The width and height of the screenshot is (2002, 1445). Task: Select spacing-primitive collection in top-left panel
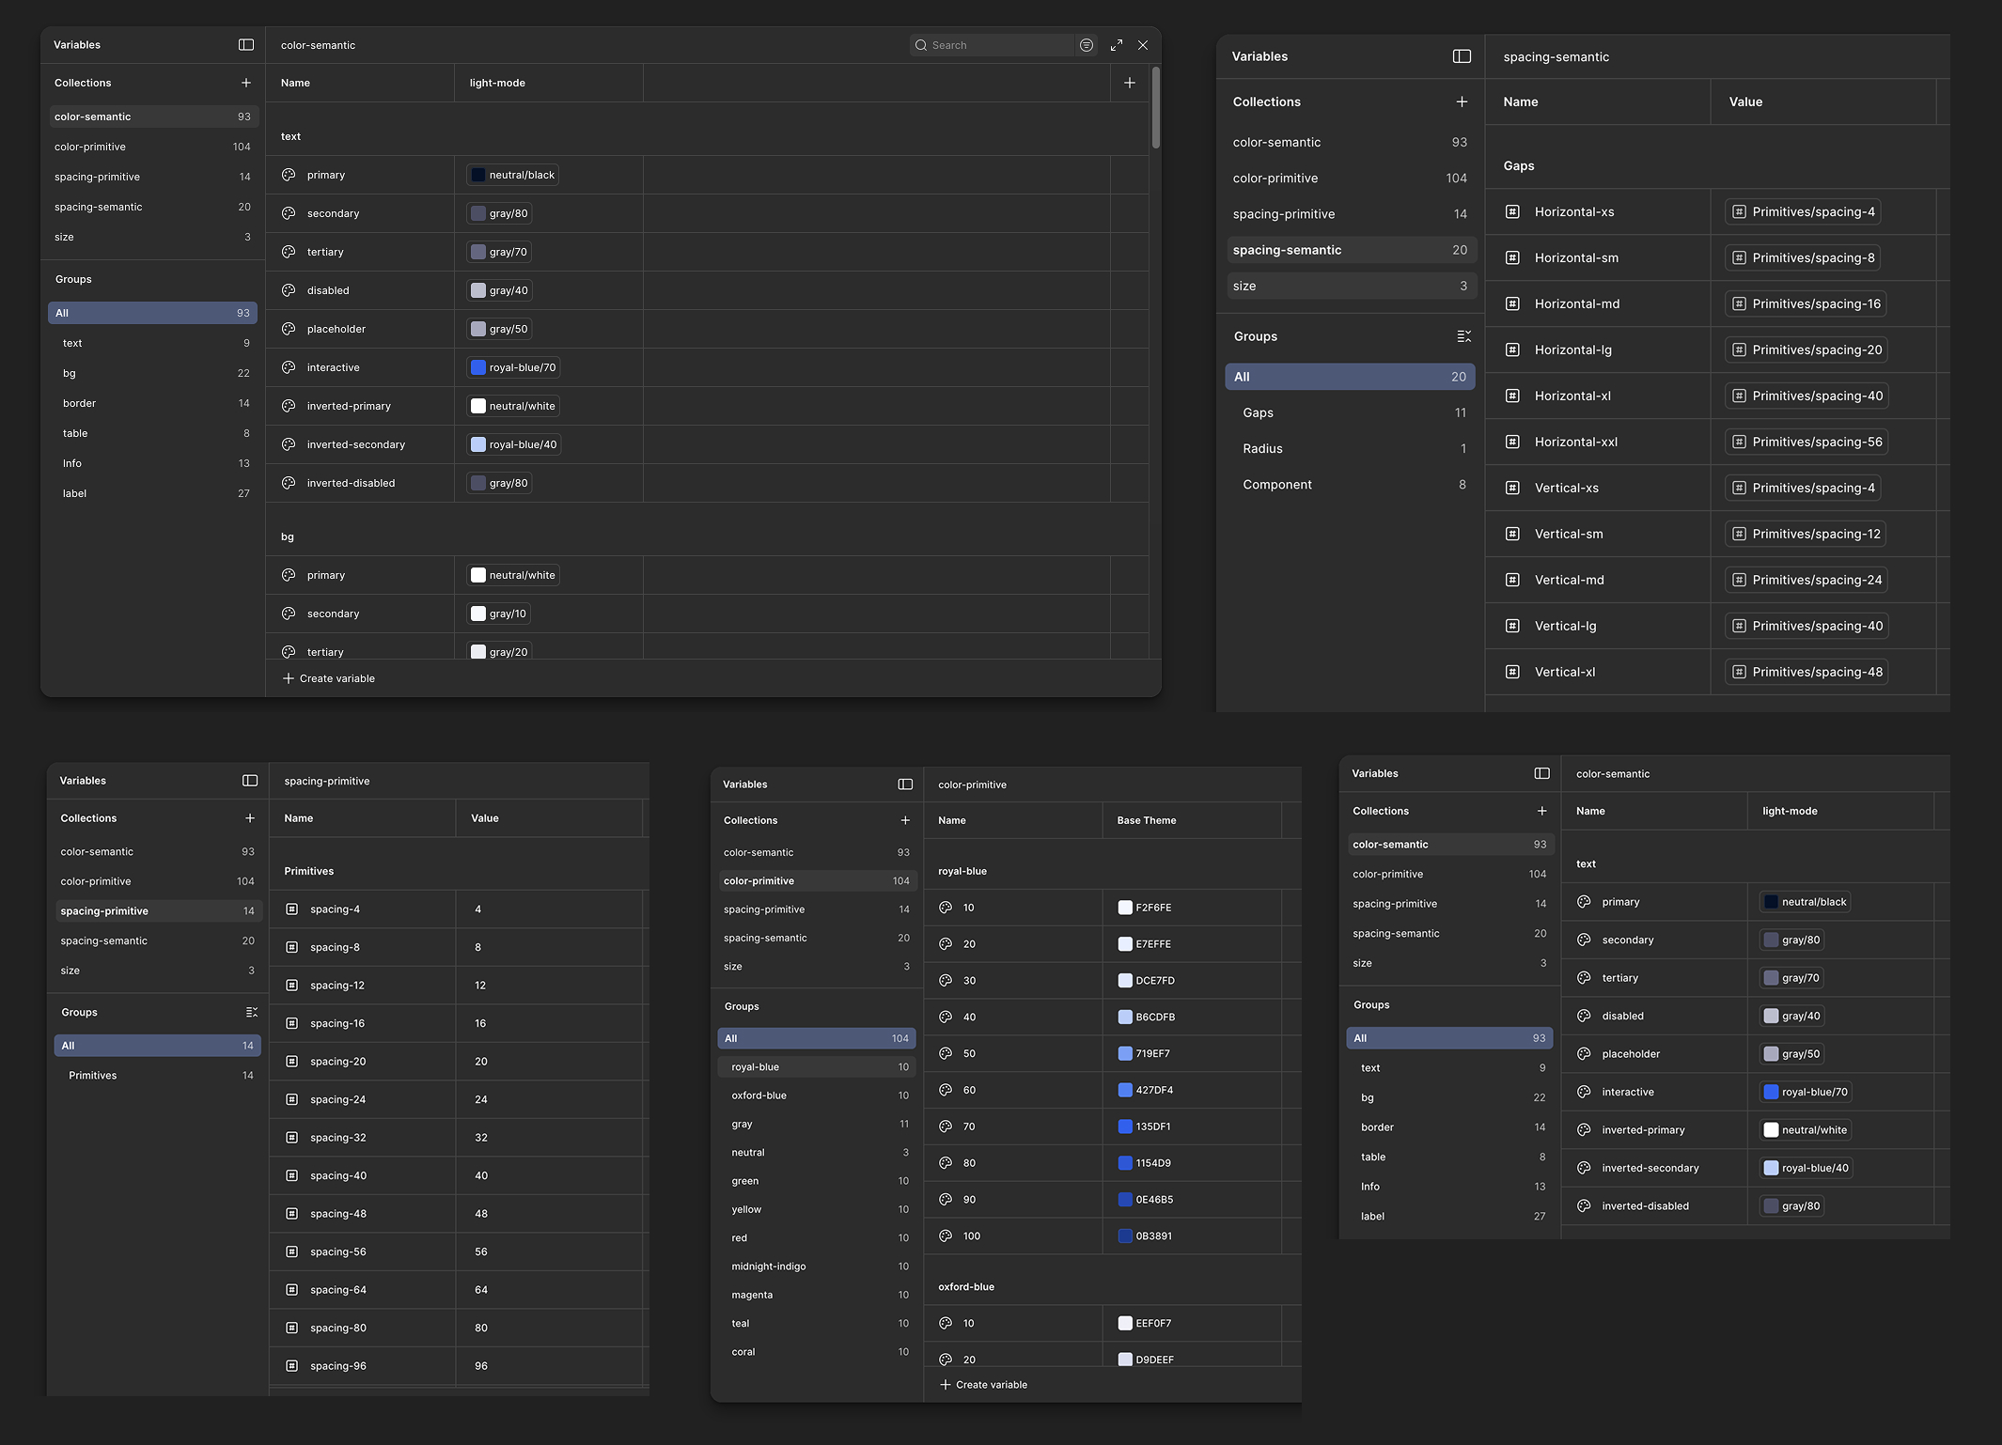[98, 177]
